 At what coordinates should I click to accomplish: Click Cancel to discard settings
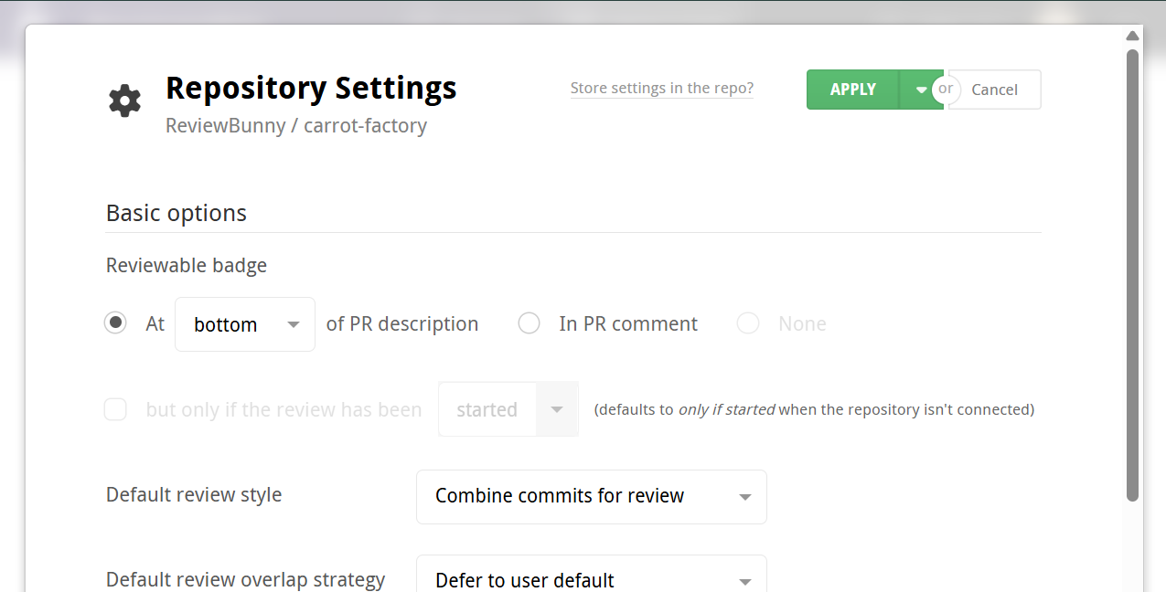coord(993,89)
